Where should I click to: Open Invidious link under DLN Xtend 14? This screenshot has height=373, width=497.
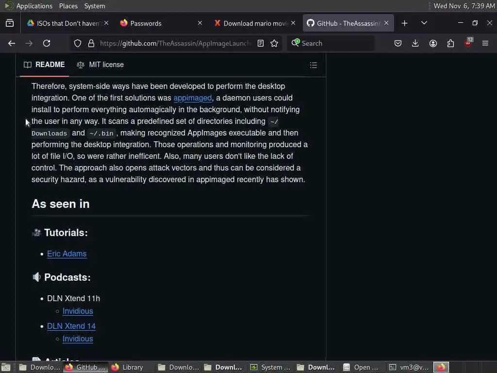pyautogui.click(x=78, y=339)
